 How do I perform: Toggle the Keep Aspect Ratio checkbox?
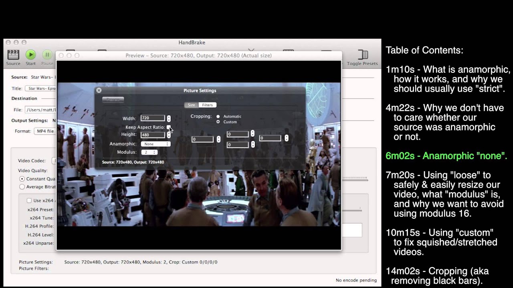click(169, 127)
